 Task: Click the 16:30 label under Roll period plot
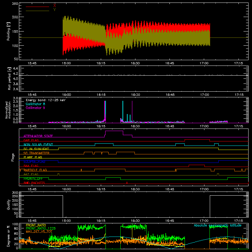click(135, 95)
